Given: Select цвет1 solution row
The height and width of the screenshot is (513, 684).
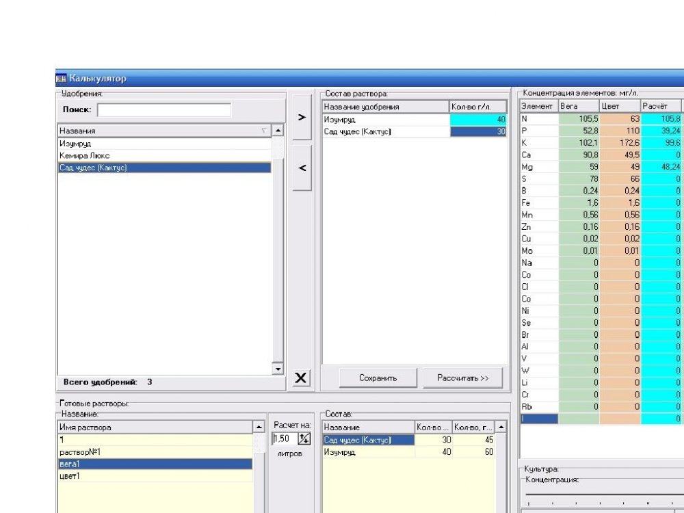Looking at the screenshot, I should point(155,476).
